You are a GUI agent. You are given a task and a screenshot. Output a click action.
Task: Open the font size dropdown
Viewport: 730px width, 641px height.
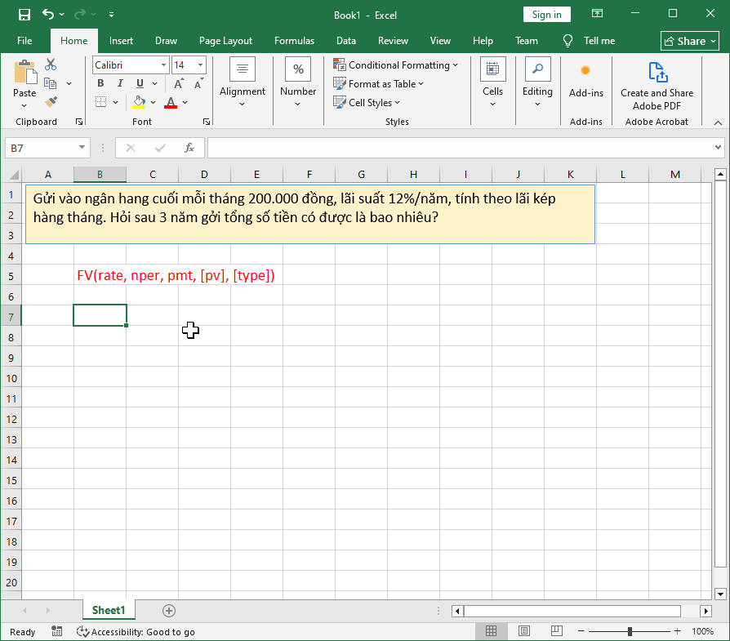coord(199,65)
